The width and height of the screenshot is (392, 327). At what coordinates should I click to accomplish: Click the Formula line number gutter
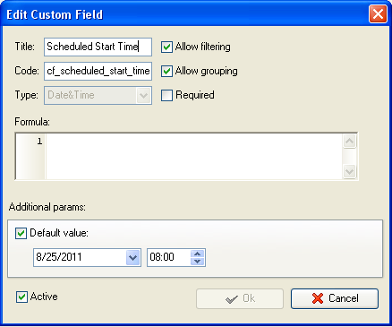tap(30, 156)
